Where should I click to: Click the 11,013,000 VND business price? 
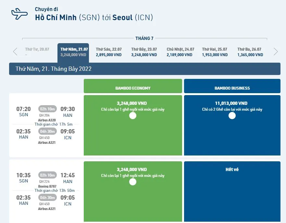coord(231,103)
